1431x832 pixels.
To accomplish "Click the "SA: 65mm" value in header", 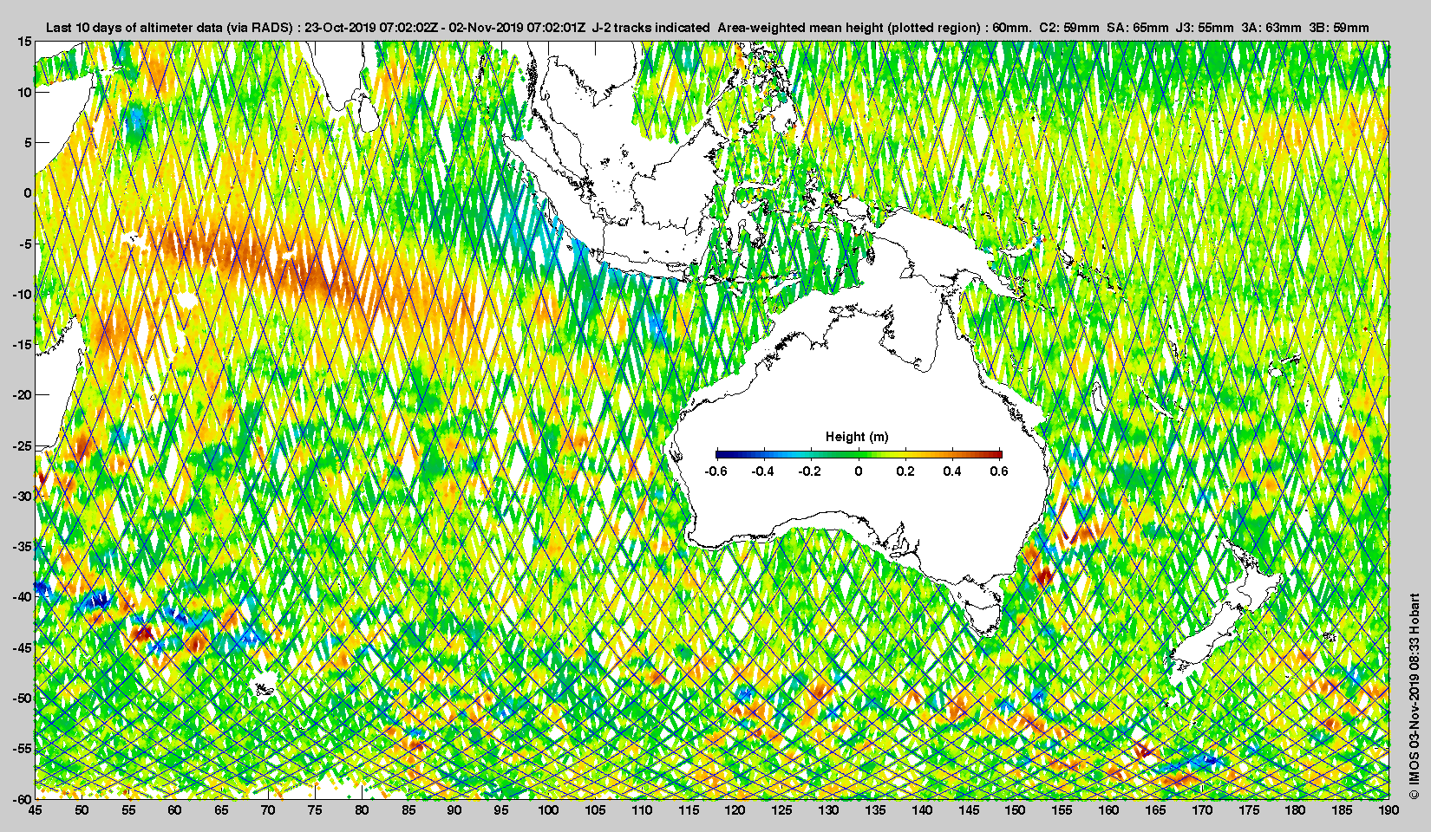I will click(x=1138, y=28).
